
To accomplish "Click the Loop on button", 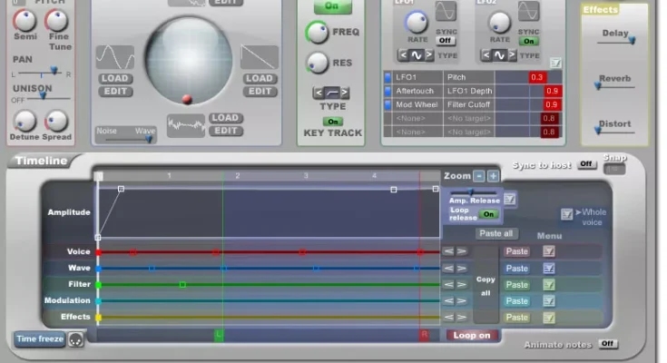I will tap(472, 335).
